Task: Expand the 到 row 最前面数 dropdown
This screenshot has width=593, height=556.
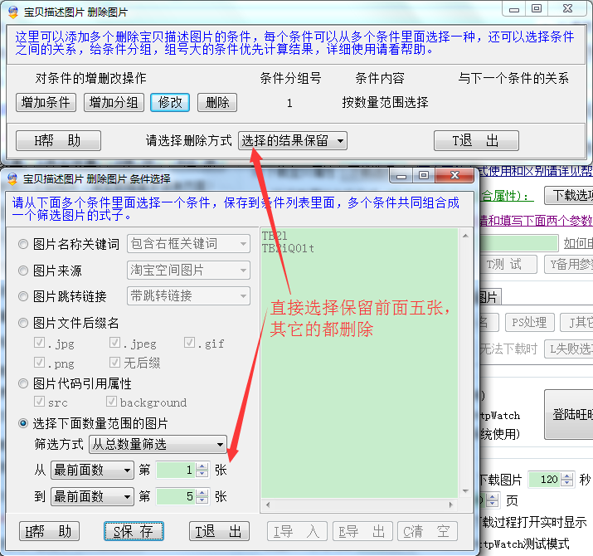Action: click(91, 496)
